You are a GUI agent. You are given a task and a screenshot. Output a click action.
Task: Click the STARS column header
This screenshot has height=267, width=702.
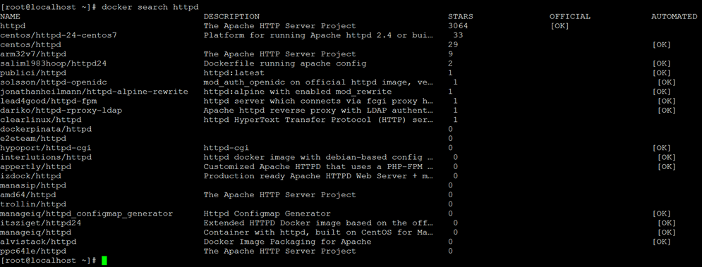pyautogui.click(x=460, y=16)
